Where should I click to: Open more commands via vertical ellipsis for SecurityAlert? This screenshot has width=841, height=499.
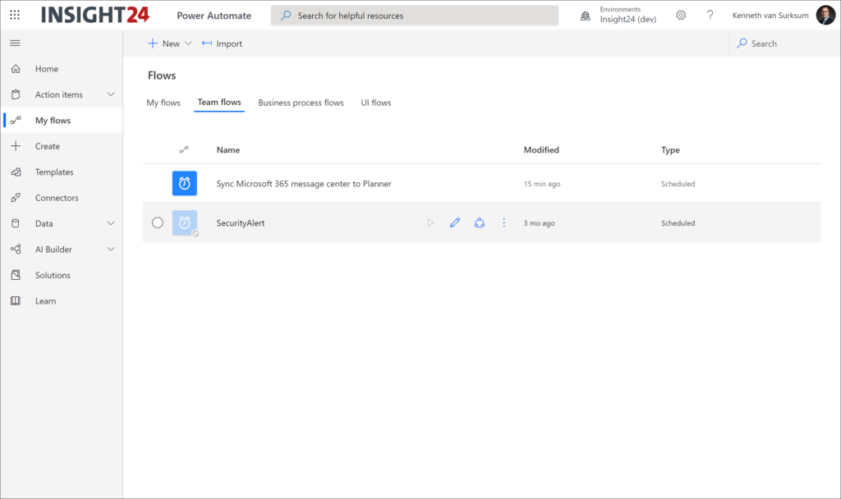click(x=503, y=222)
